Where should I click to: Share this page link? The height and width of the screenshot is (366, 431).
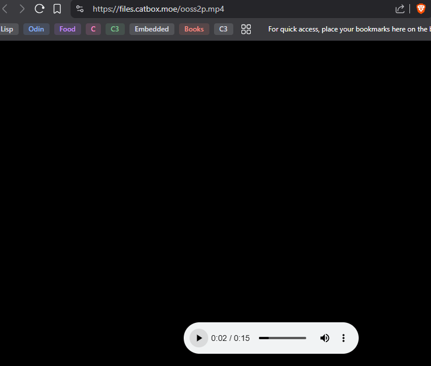click(400, 9)
